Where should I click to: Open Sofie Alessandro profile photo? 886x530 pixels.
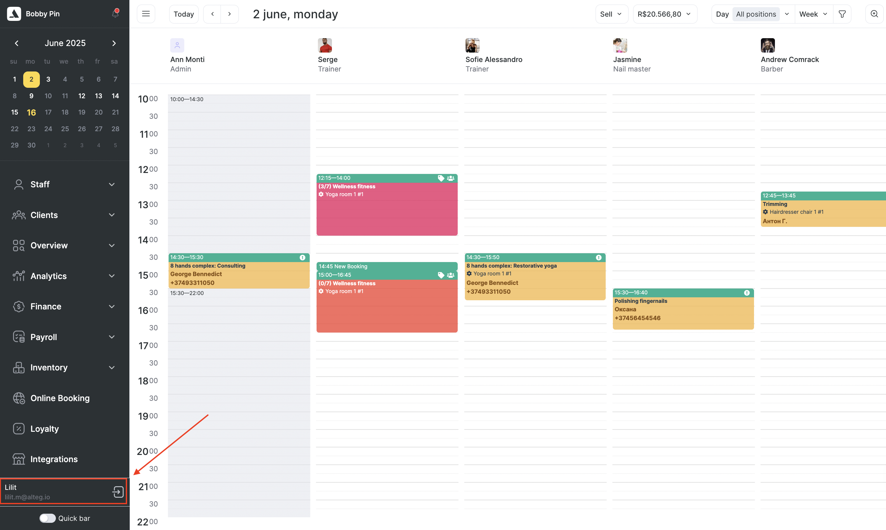click(x=472, y=45)
